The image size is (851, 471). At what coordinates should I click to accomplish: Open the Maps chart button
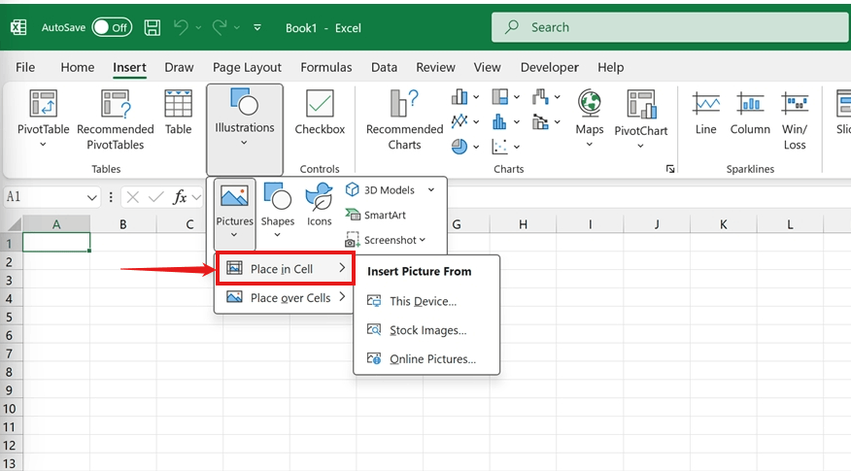590,118
